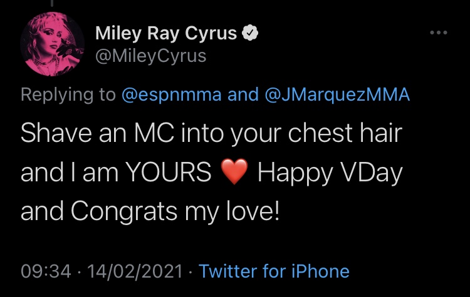Click the "Replying to" label

pyautogui.click(x=68, y=95)
